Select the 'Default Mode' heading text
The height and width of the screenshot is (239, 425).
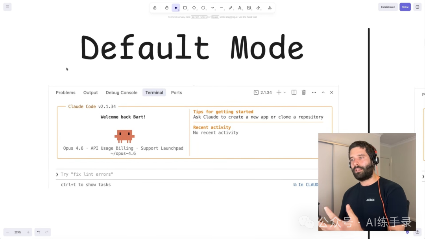pyautogui.click(x=192, y=47)
